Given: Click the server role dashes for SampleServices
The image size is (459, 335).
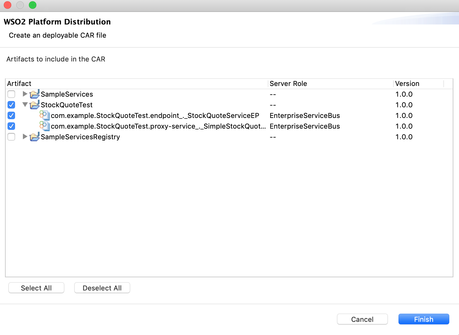Looking at the screenshot, I should pos(273,94).
